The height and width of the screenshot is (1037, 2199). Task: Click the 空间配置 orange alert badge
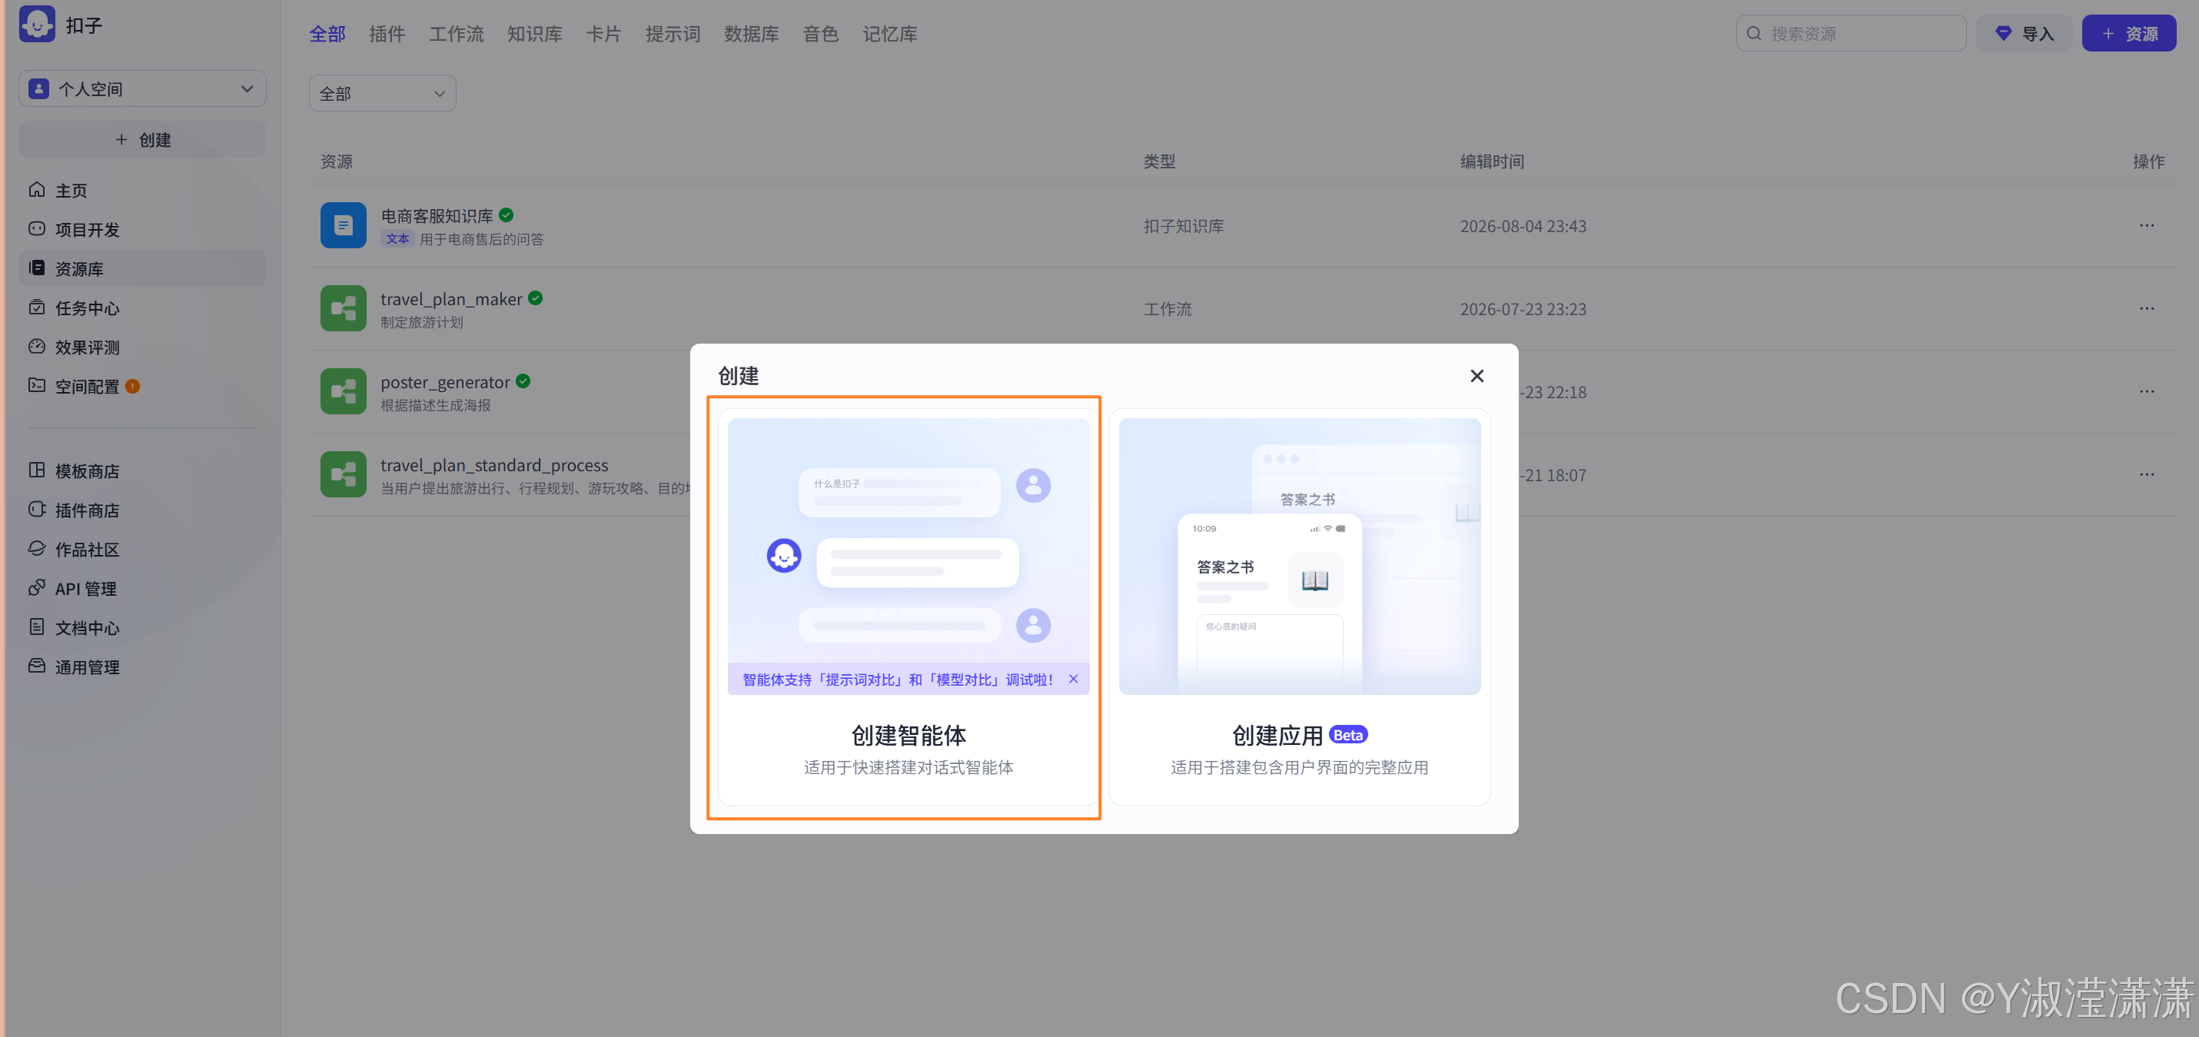coord(132,387)
